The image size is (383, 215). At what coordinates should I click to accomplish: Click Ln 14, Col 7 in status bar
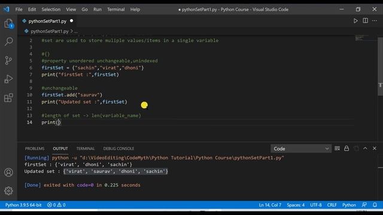coord(270,205)
